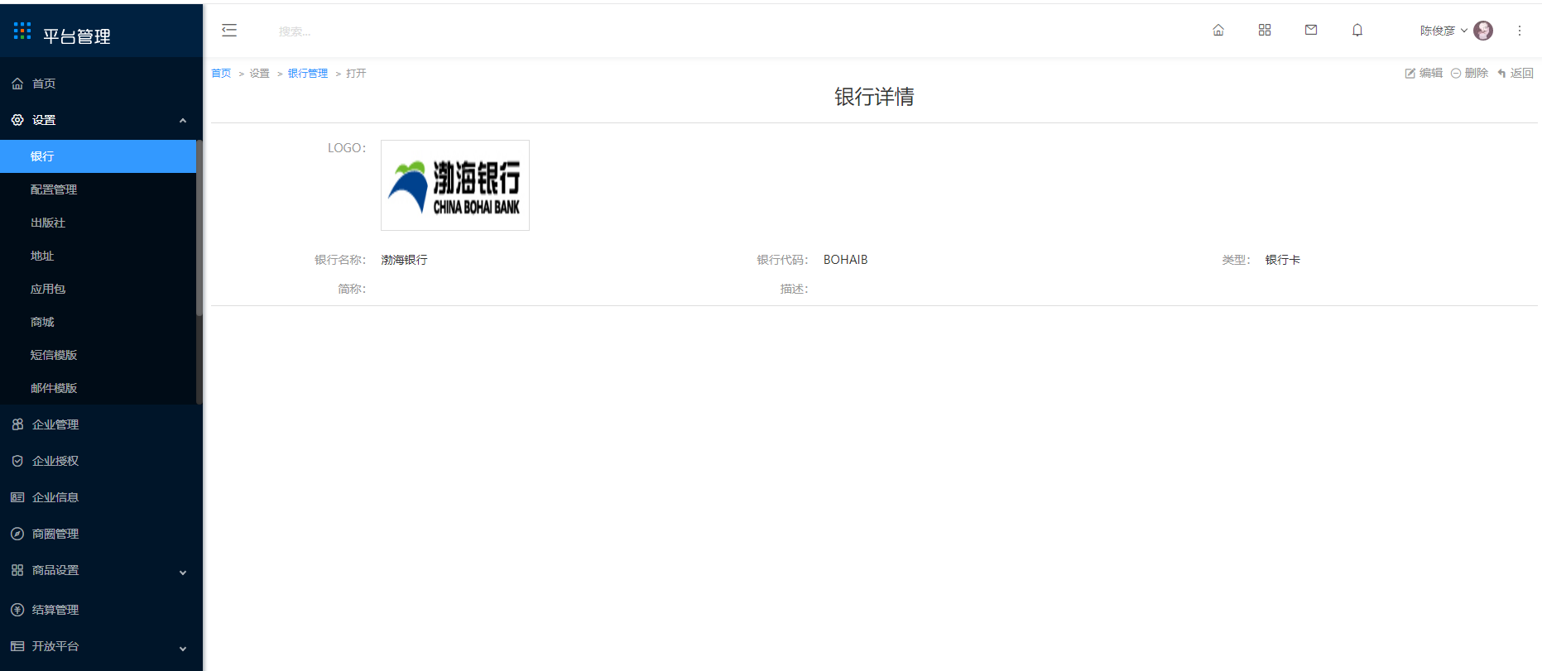Screen dimensions: 1542x671
Task: Open the mail envelope icon
Action: pos(1311,30)
